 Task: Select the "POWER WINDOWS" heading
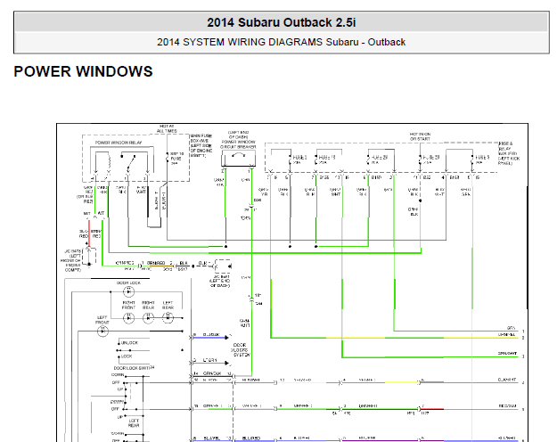click(83, 71)
